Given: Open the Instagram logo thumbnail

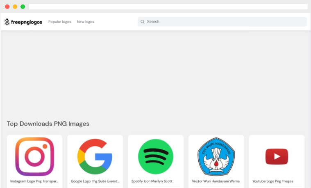Looking at the screenshot, I should tap(35, 156).
